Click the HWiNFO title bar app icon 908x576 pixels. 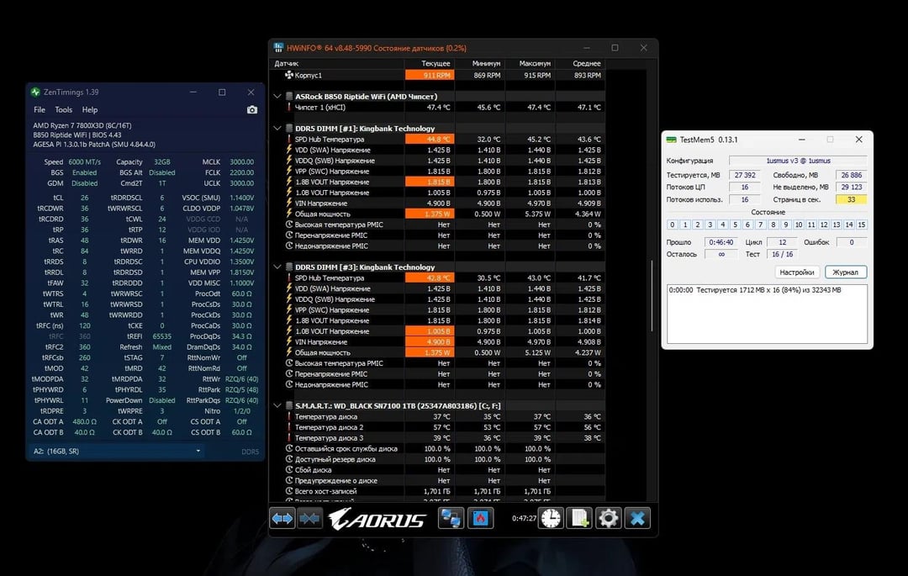(278, 47)
